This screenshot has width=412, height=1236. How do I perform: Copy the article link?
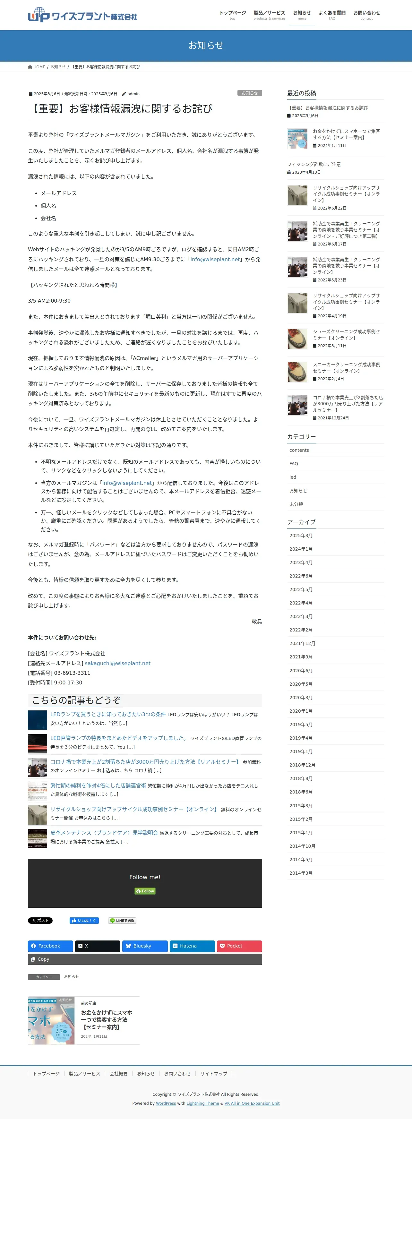point(145,959)
